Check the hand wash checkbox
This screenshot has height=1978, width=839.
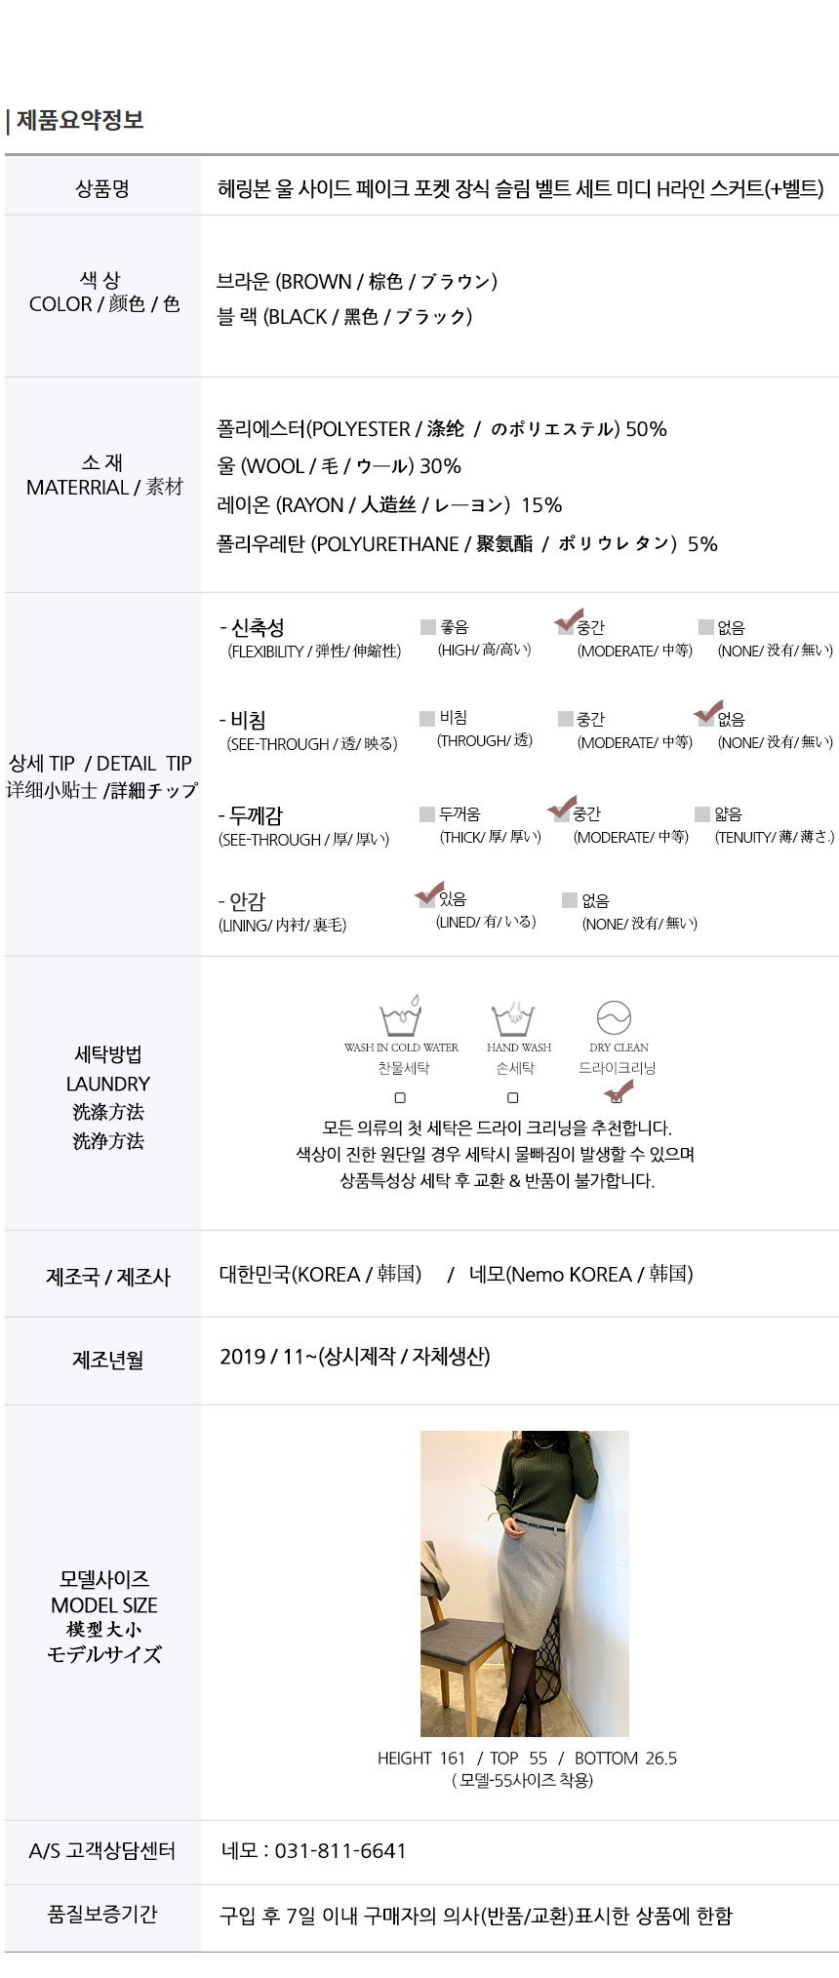pos(513,1098)
